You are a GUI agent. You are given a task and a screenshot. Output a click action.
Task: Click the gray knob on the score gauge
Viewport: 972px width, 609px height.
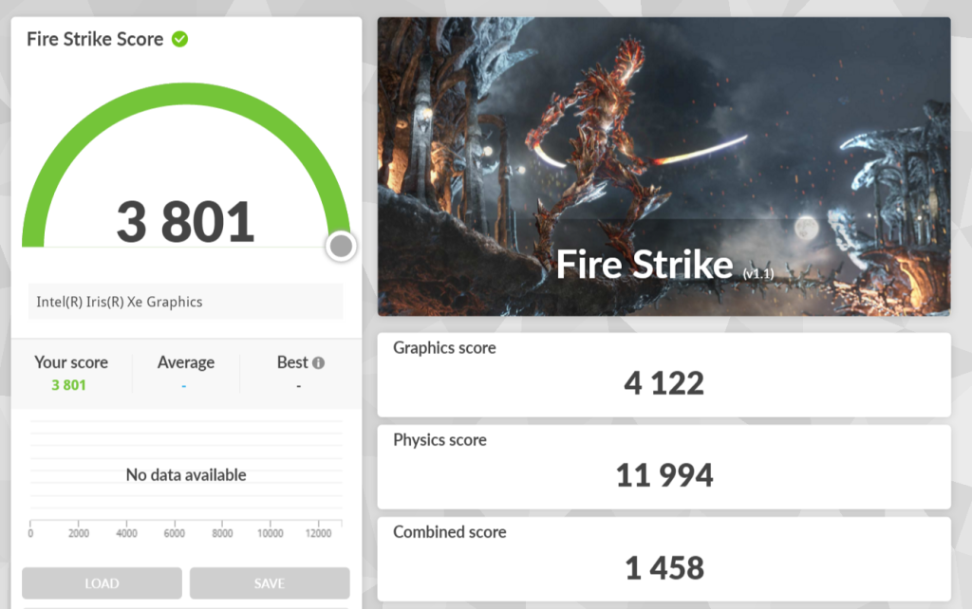tap(341, 247)
